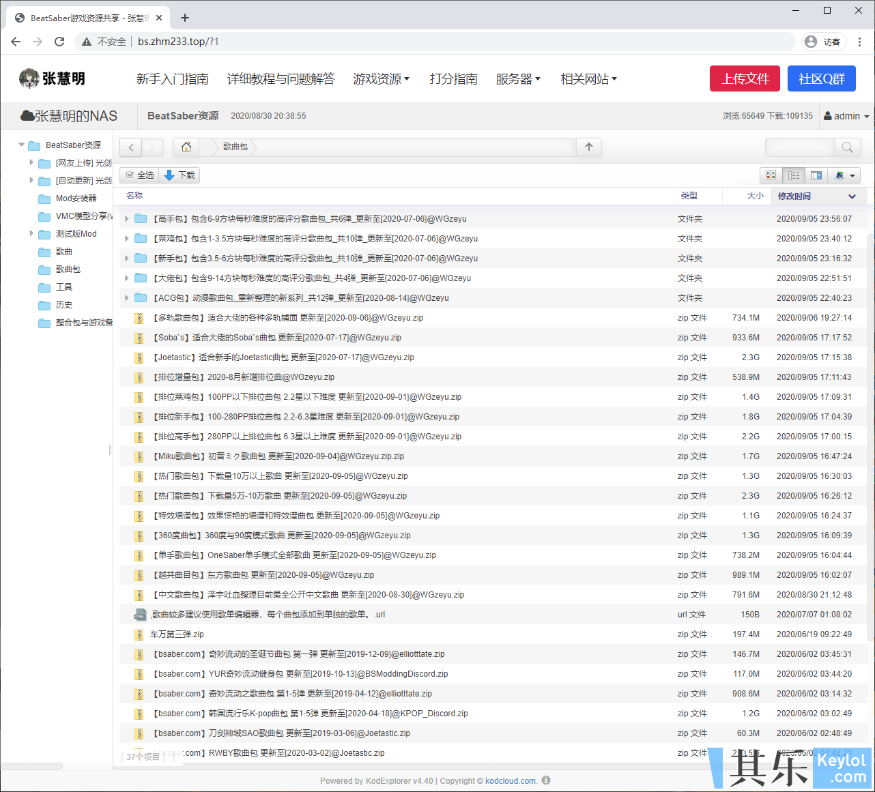875x792 pixels.
Task: Click the info icon in footer
Action: pos(546,780)
